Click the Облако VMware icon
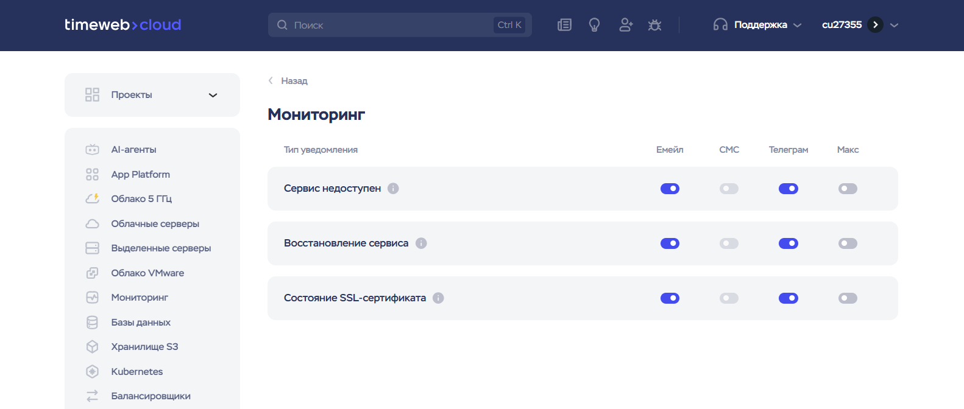Image resolution: width=964 pixels, height=409 pixels. point(92,273)
